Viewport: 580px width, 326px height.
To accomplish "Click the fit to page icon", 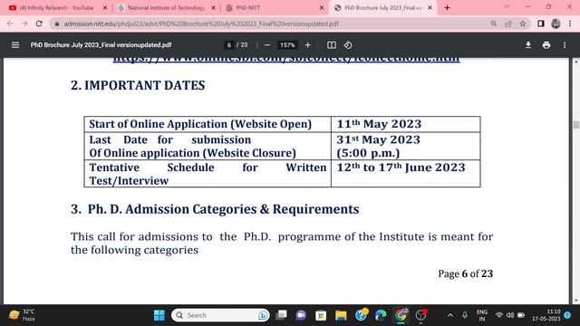I will click(332, 45).
